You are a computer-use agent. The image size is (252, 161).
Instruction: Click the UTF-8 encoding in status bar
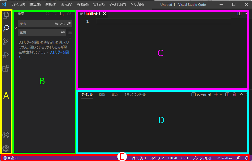172,158
